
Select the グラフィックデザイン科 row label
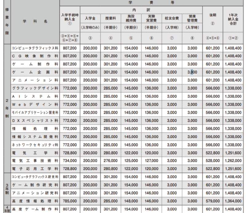(34, 88)
